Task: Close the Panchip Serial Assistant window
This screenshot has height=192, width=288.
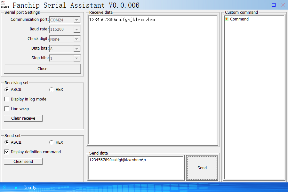Action: (x=283, y=5)
